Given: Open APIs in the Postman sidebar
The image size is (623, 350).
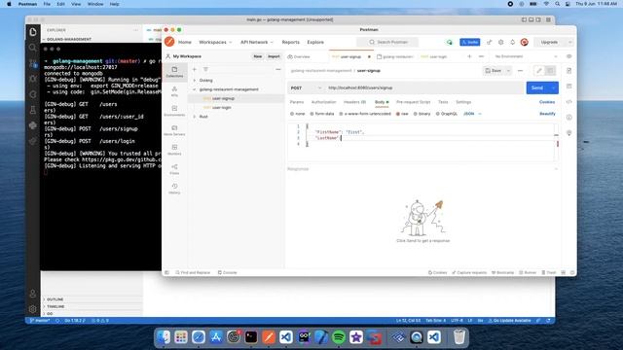Looking at the screenshot, I should coord(174,91).
